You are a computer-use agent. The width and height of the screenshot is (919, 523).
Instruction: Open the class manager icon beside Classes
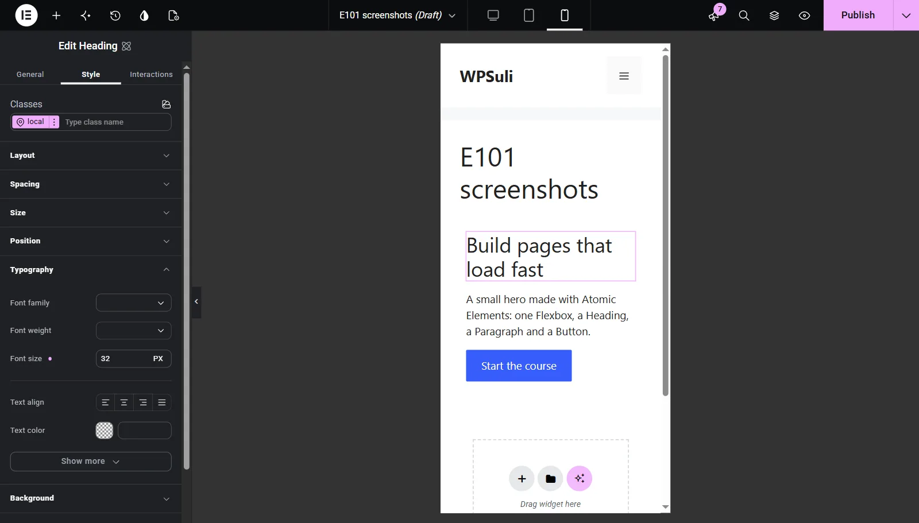pos(167,104)
